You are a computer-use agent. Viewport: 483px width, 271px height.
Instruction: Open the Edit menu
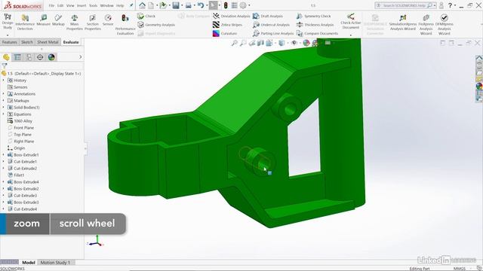[60, 5]
